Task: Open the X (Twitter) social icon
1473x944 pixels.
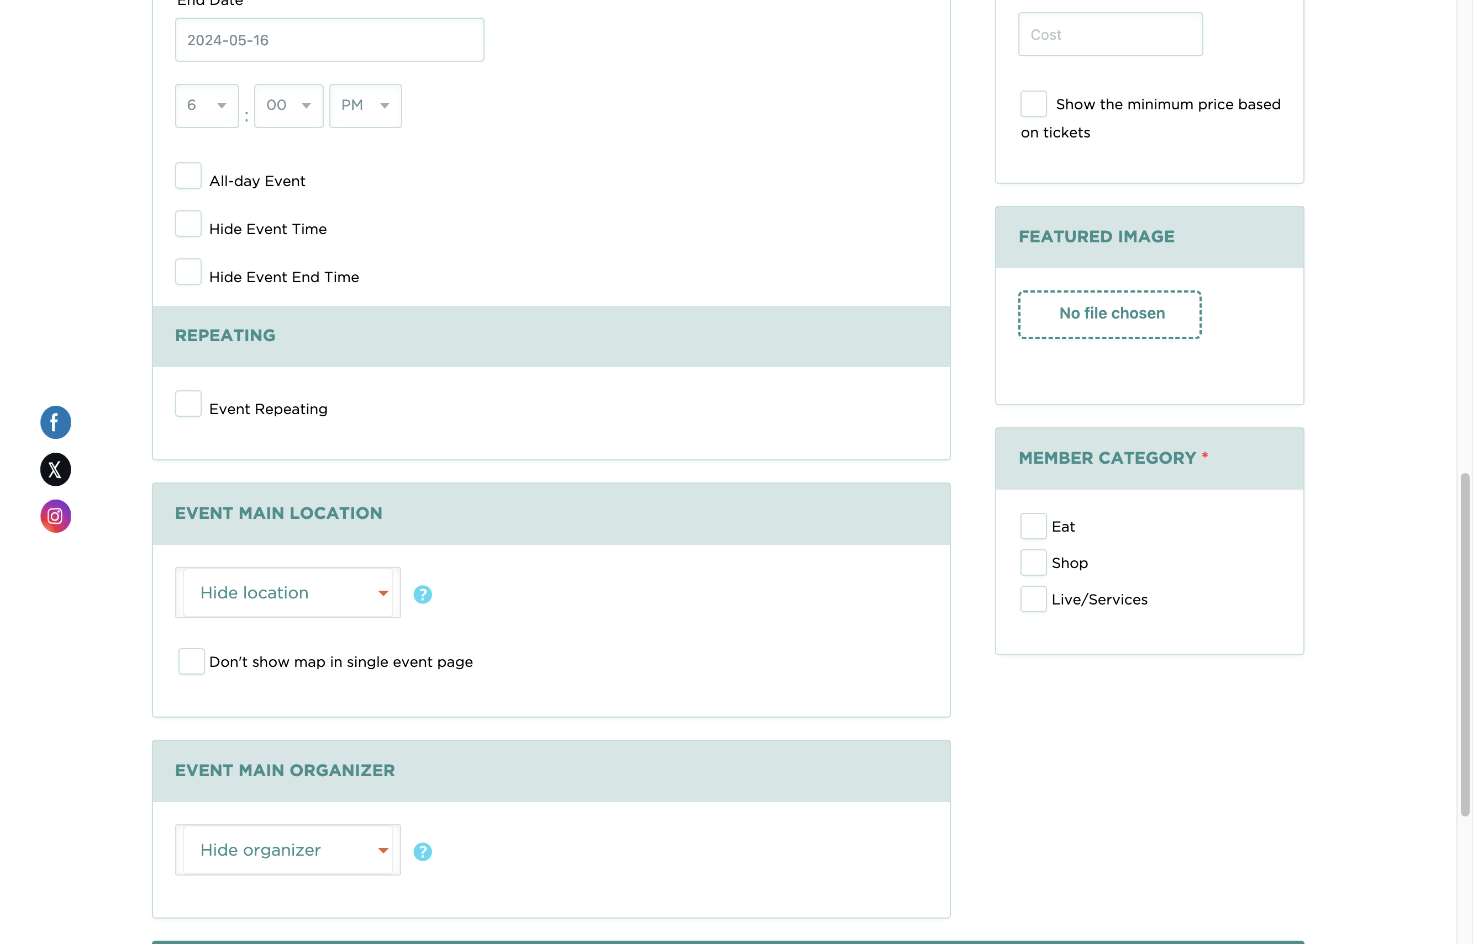Action: [55, 470]
